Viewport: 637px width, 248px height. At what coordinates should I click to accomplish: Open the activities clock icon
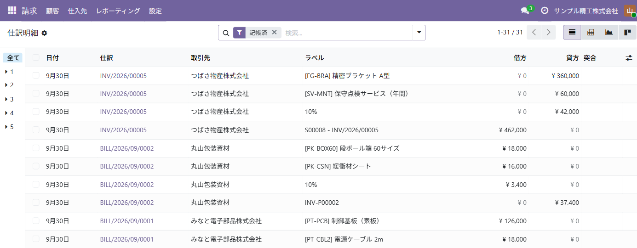(x=545, y=11)
